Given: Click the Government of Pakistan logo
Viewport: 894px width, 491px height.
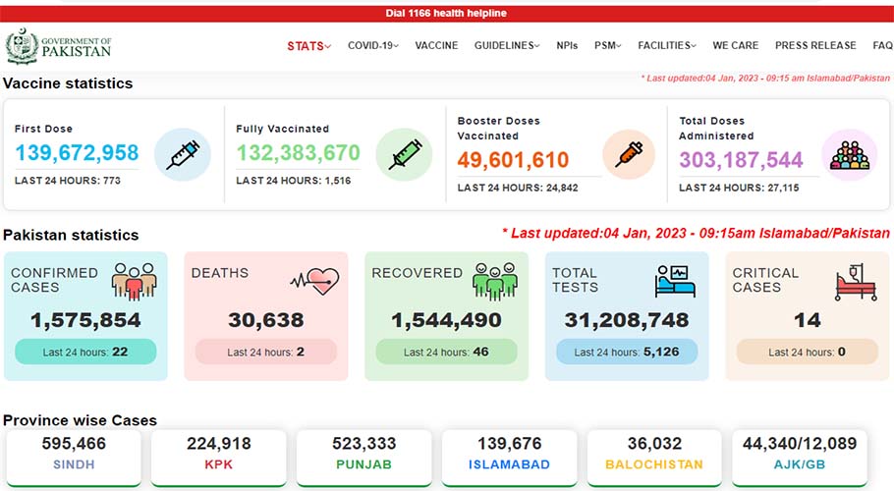Looking at the screenshot, I should (x=58, y=46).
